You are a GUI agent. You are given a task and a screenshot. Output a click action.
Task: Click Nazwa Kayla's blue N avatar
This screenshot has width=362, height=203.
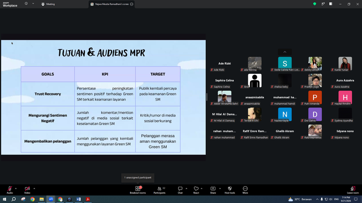tap(285, 114)
